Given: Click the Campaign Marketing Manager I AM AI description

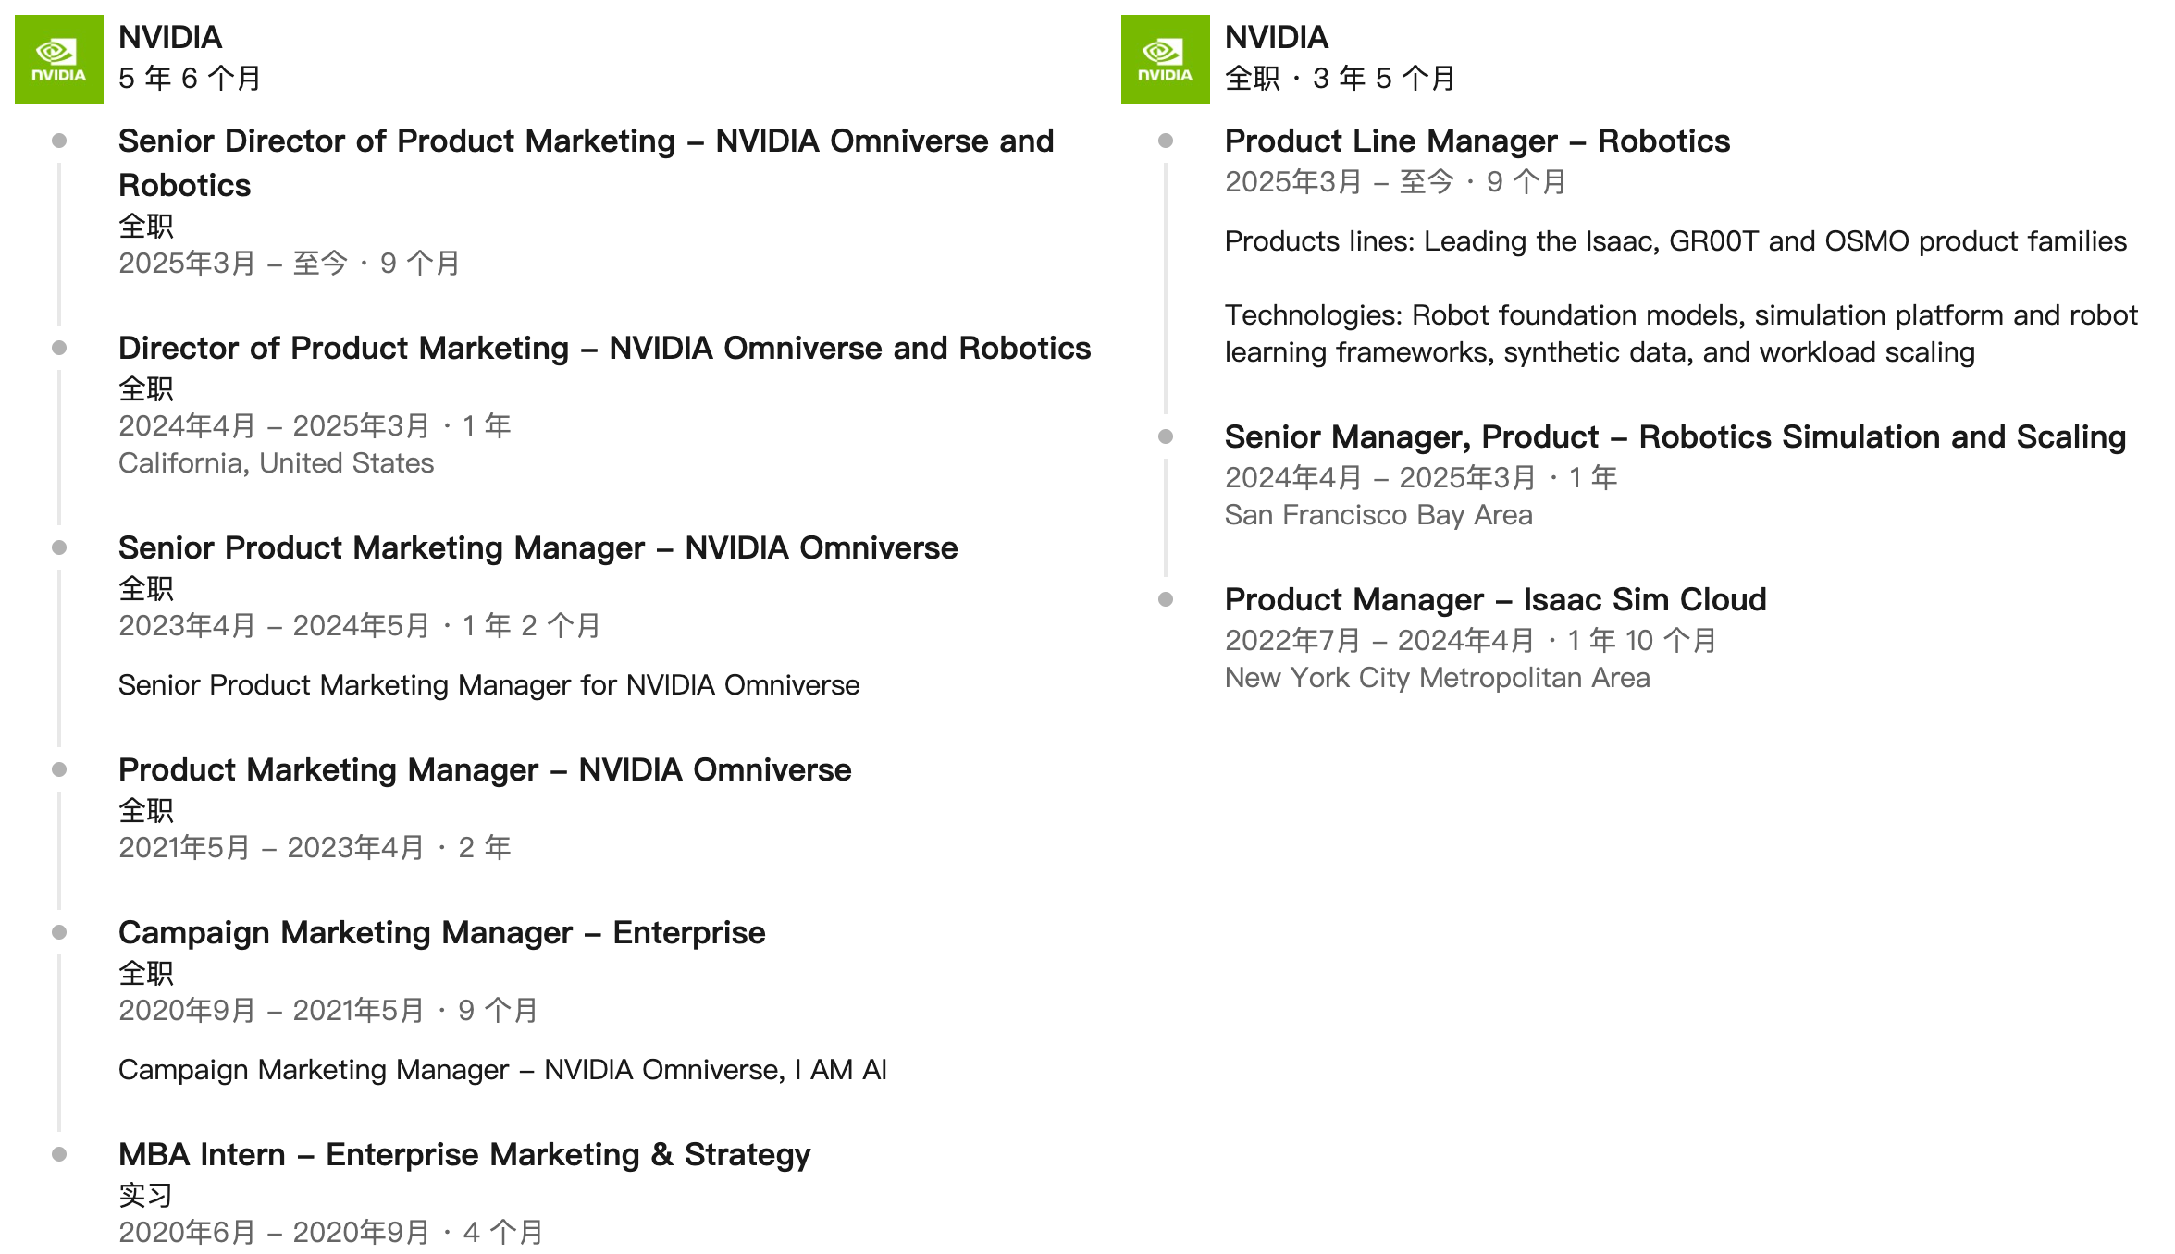Looking at the screenshot, I should coord(502,1070).
